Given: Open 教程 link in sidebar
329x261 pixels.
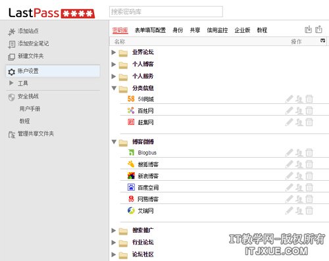Looking at the screenshot, I should pos(24,121).
